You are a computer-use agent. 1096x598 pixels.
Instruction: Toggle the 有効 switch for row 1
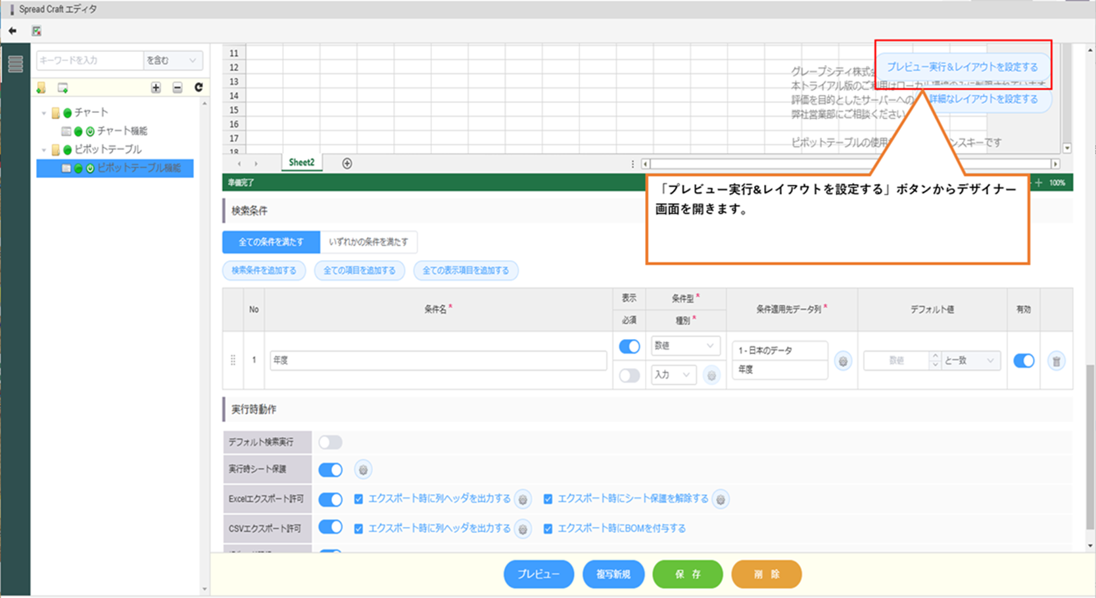[1023, 361]
